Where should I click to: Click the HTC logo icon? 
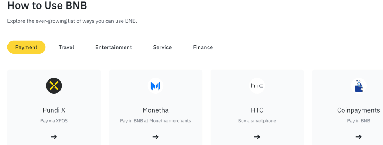[257, 86]
